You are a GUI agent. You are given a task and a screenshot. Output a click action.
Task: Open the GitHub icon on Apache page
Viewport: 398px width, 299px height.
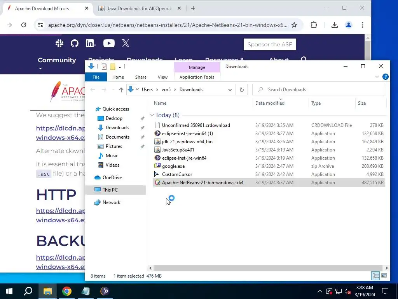(74, 43)
